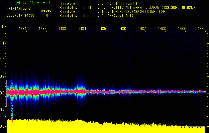Click the 1431 time marker
Image resolution: width=209 pixels, height=133 pixels.
(23, 29)
